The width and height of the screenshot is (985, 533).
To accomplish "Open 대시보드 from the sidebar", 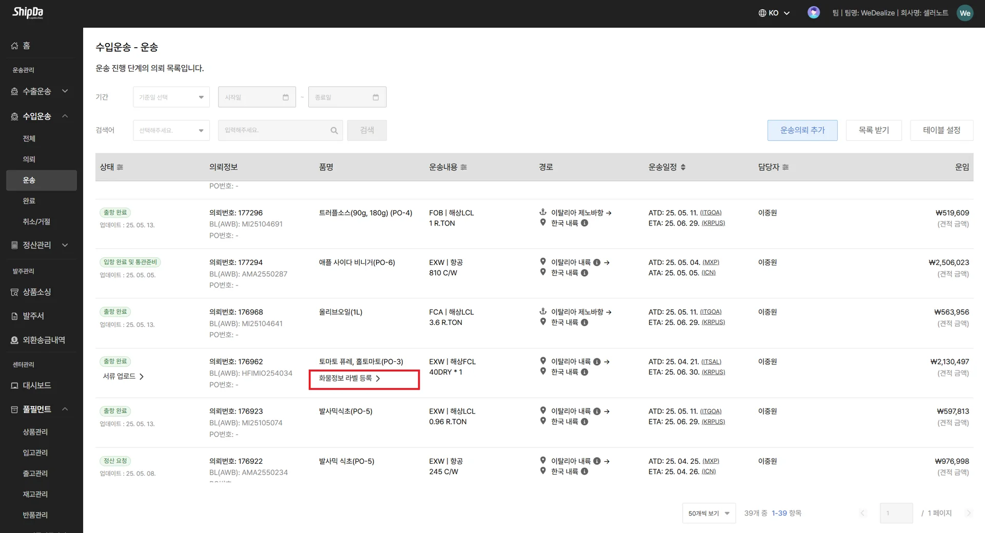I will pos(36,385).
